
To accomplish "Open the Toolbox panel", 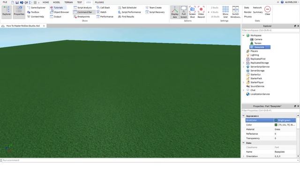I will pyautogui.click(x=33, y=12).
